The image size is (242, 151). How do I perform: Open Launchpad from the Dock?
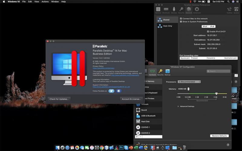pyautogui.click(x=63, y=148)
